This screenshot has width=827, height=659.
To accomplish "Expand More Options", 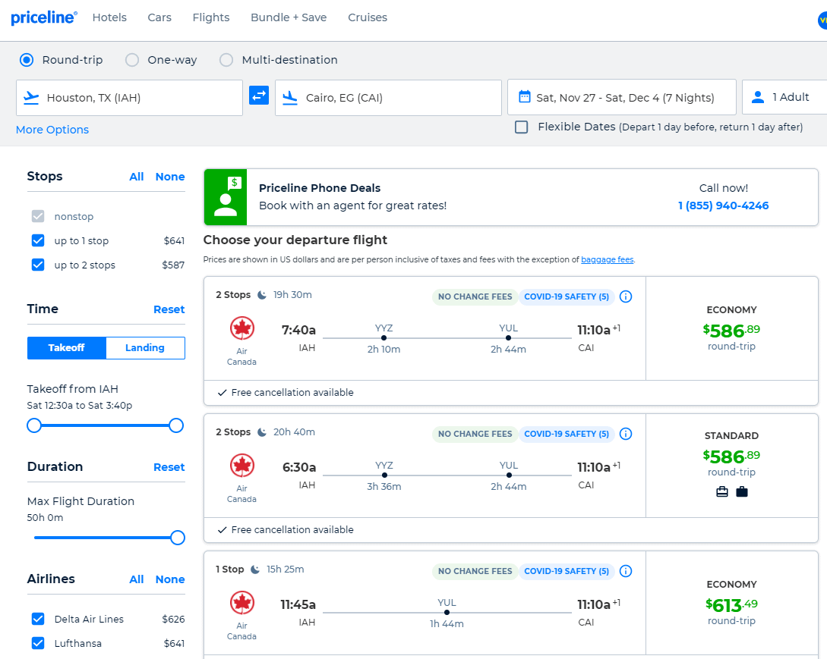I will tap(52, 130).
